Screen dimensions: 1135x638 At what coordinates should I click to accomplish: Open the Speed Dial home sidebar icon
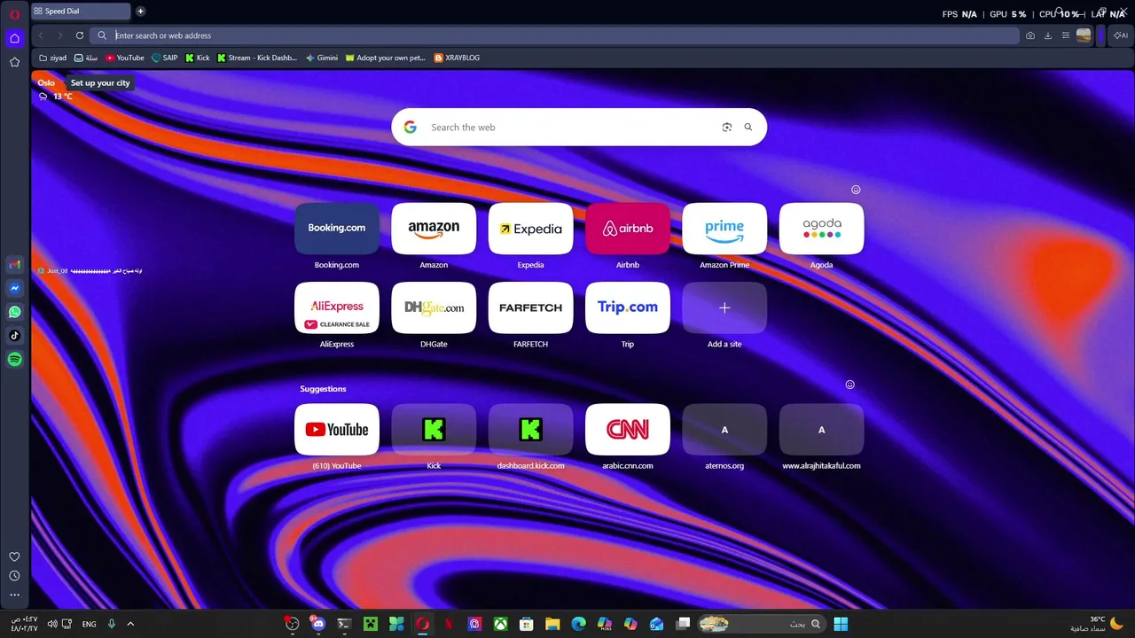tap(14, 38)
